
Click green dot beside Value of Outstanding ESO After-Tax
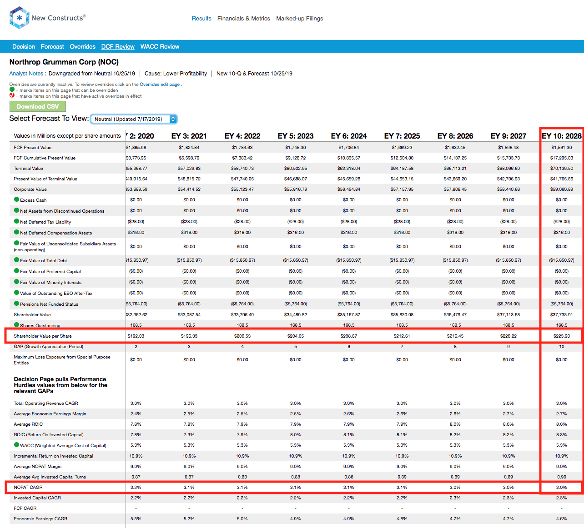pyautogui.click(x=17, y=293)
